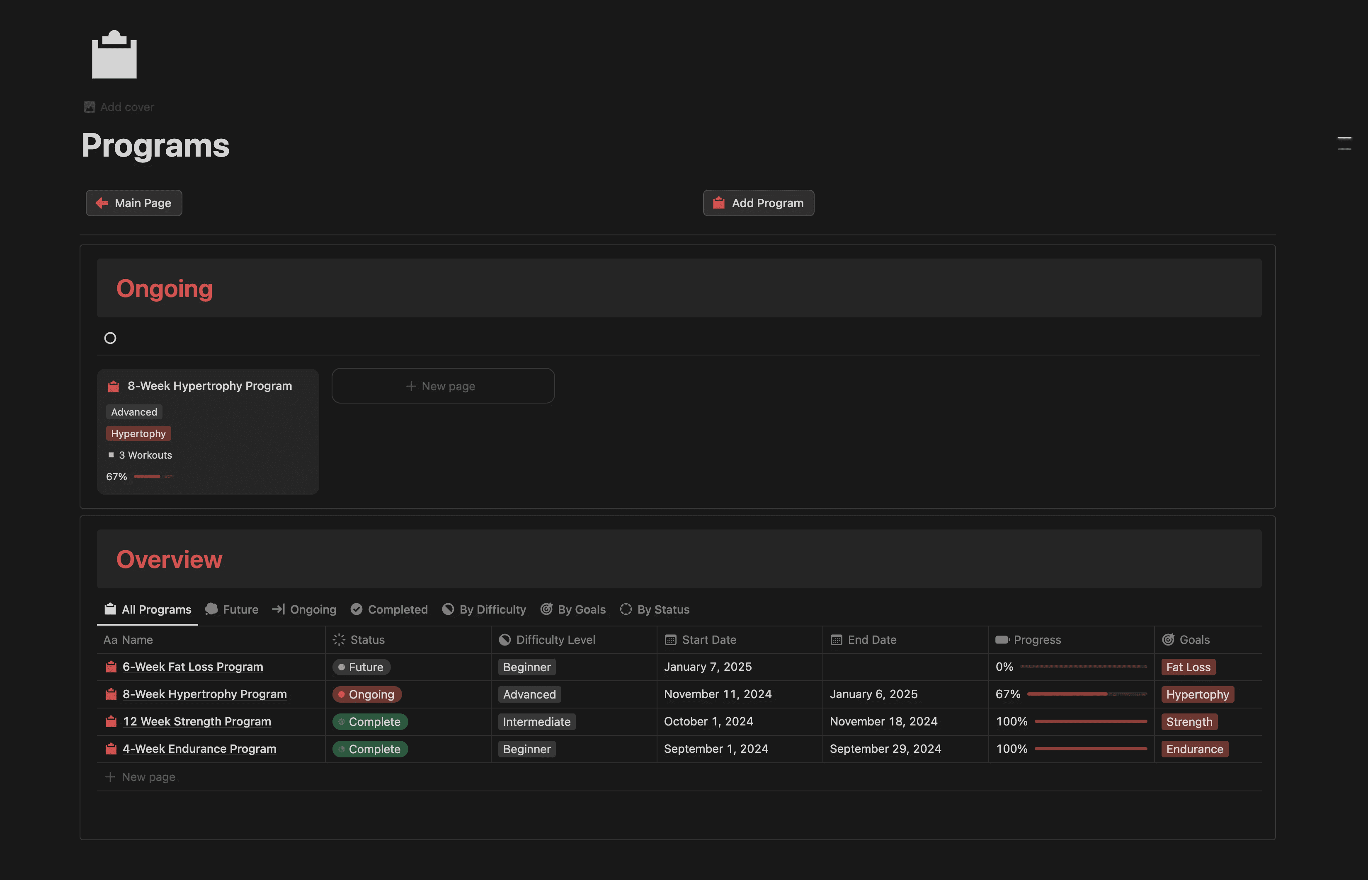Open the Goals column header menu

tap(1193, 640)
